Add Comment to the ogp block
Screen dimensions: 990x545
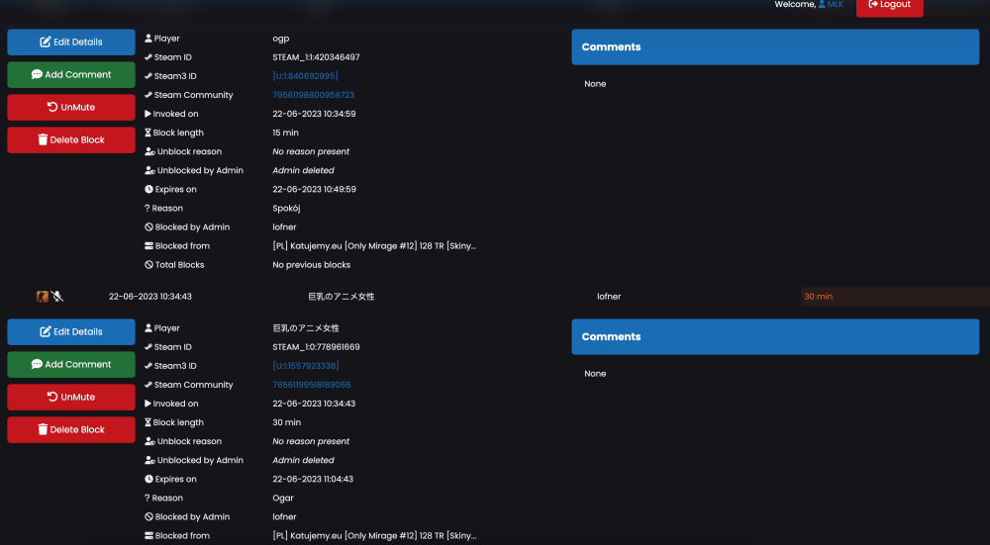click(x=71, y=75)
